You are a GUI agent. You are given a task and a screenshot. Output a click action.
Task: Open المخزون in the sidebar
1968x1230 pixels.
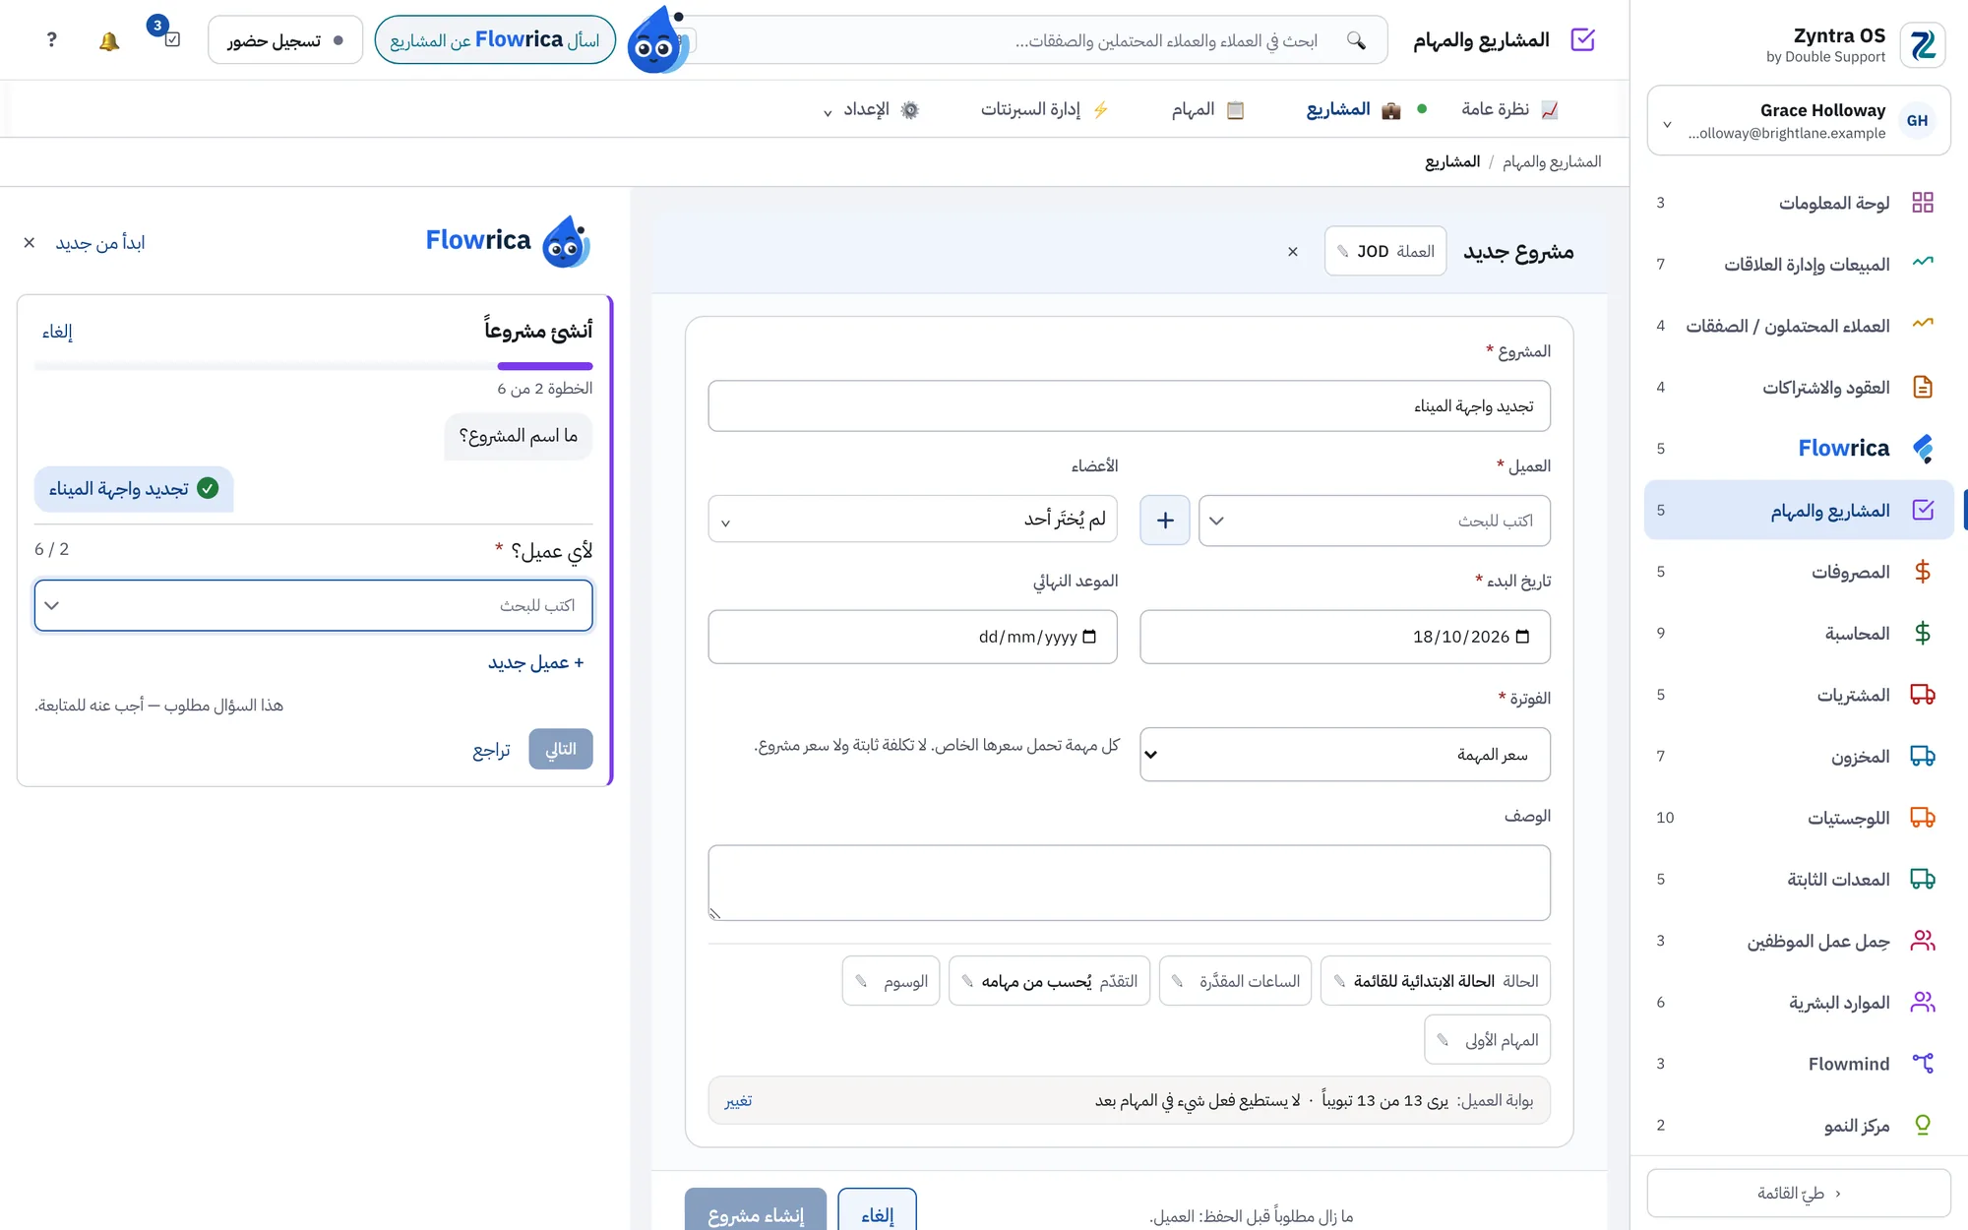pyautogui.click(x=1798, y=756)
